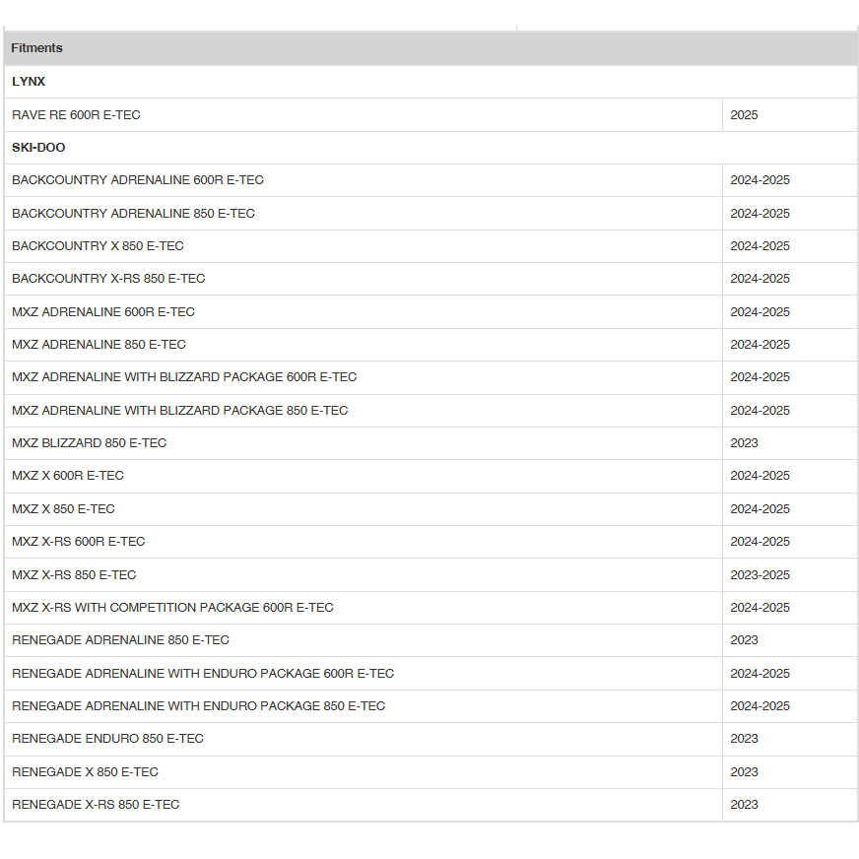This screenshot has height=859, width=859.
Task: Click year 2023 for MXZ BLIZZARD 850
Action: pyautogui.click(x=744, y=442)
